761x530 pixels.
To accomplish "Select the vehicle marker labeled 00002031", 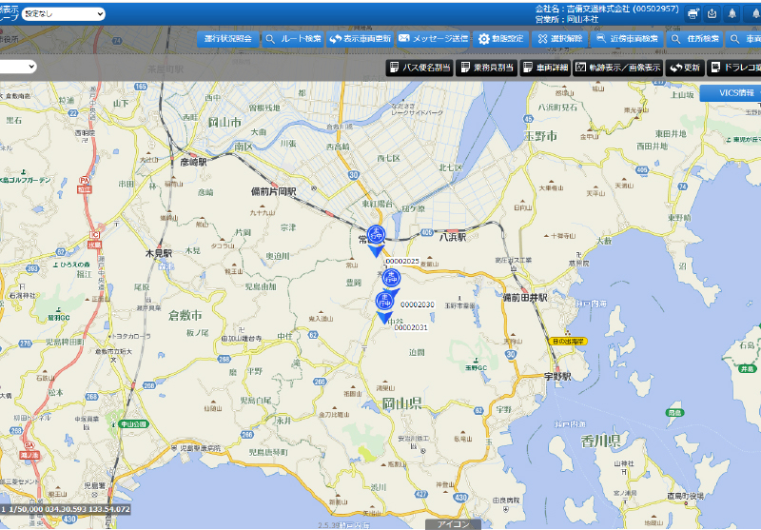I will (x=385, y=304).
